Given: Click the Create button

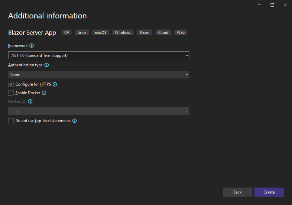Looking at the screenshot, I should (x=269, y=192).
